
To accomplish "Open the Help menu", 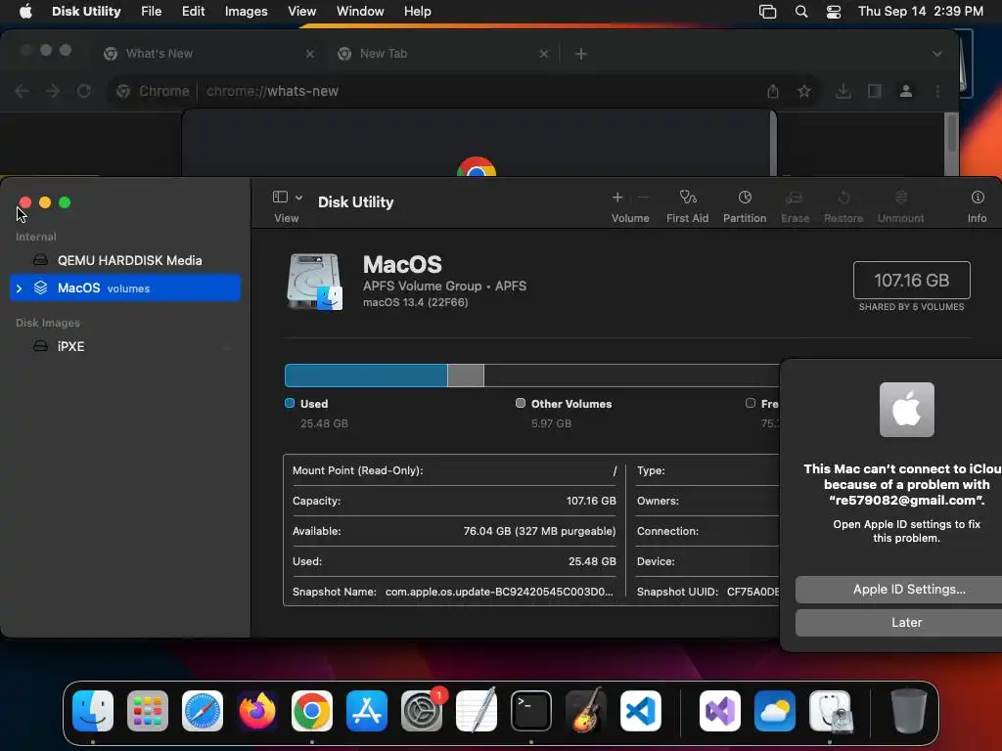I will click(x=417, y=12).
